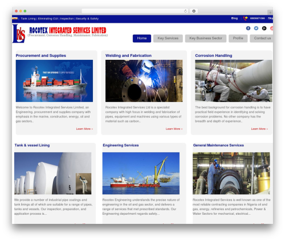The width and height of the screenshot is (285, 241).
Task: Click the Tank Lining top bar link
Action: (x=28, y=19)
